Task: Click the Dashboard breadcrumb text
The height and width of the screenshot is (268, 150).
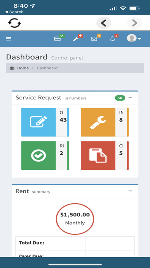Action: pyautogui.click(x=47, y=68)
